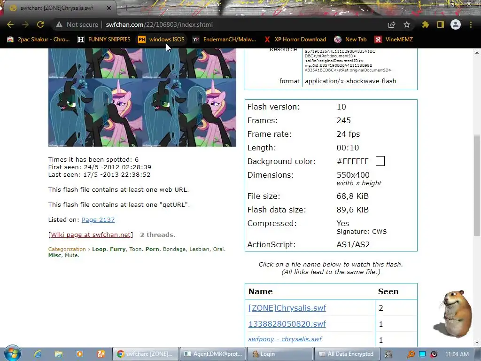481x361 pixels.
Task: Click the scrollbar down arrow
Action: click(x=477, y=343)
